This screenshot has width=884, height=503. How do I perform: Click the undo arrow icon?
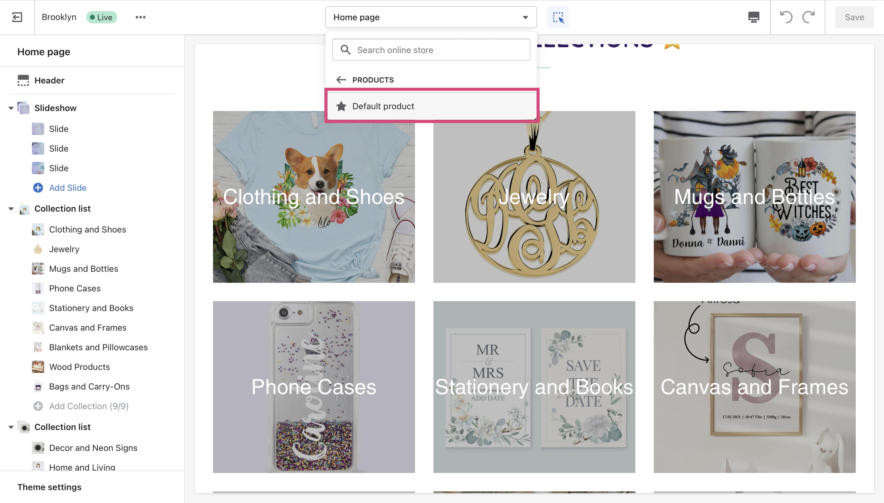click(786, 17)
